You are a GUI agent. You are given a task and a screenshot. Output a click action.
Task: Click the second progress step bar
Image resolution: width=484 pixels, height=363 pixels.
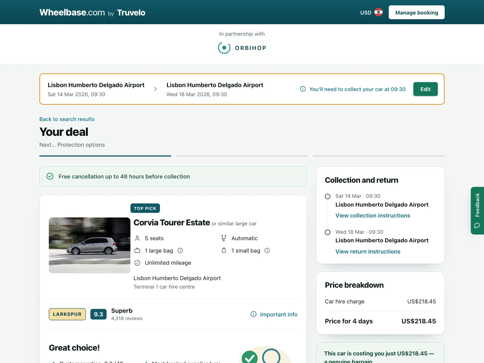coord(242,156)
